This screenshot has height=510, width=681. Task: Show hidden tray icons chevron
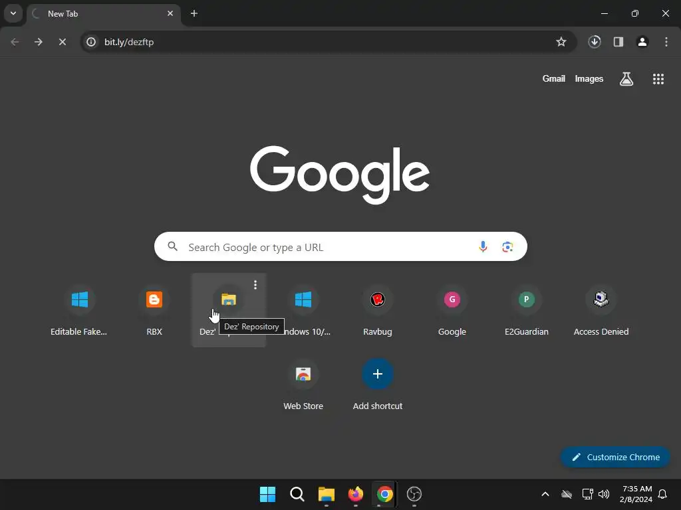pos(545,494)
